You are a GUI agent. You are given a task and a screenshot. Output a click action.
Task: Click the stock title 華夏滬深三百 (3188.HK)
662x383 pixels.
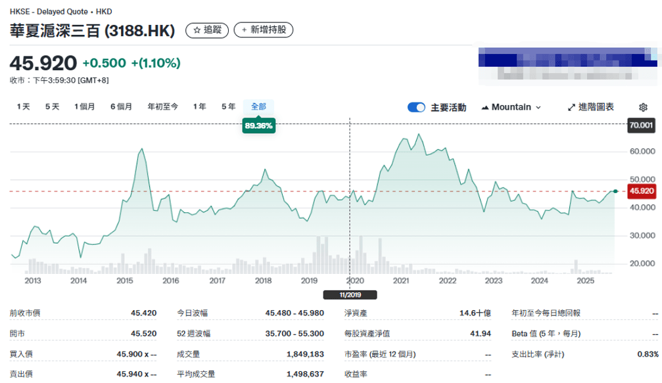[x=93, y=31]
